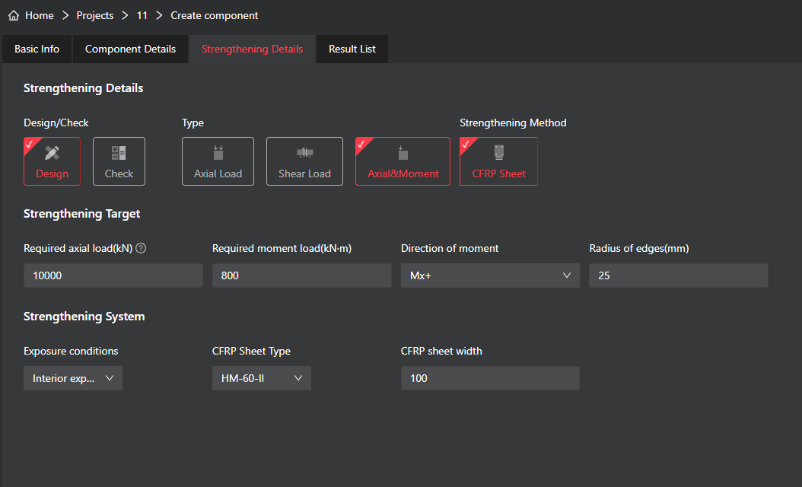Switch to the Component Details tab

point(130,49)
